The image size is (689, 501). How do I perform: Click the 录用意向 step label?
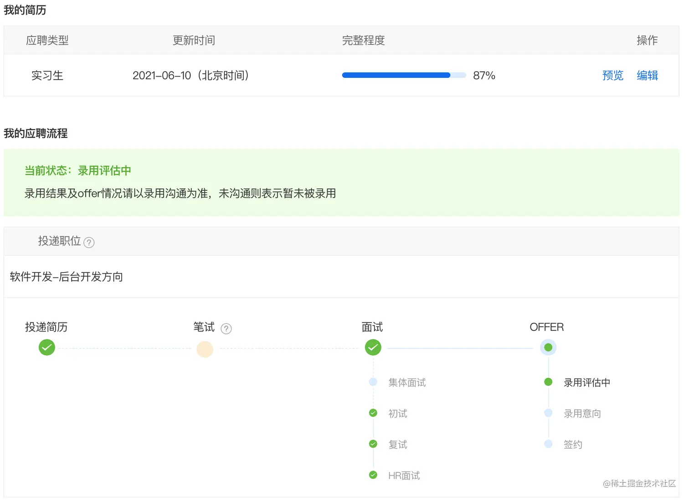[582, 414]
